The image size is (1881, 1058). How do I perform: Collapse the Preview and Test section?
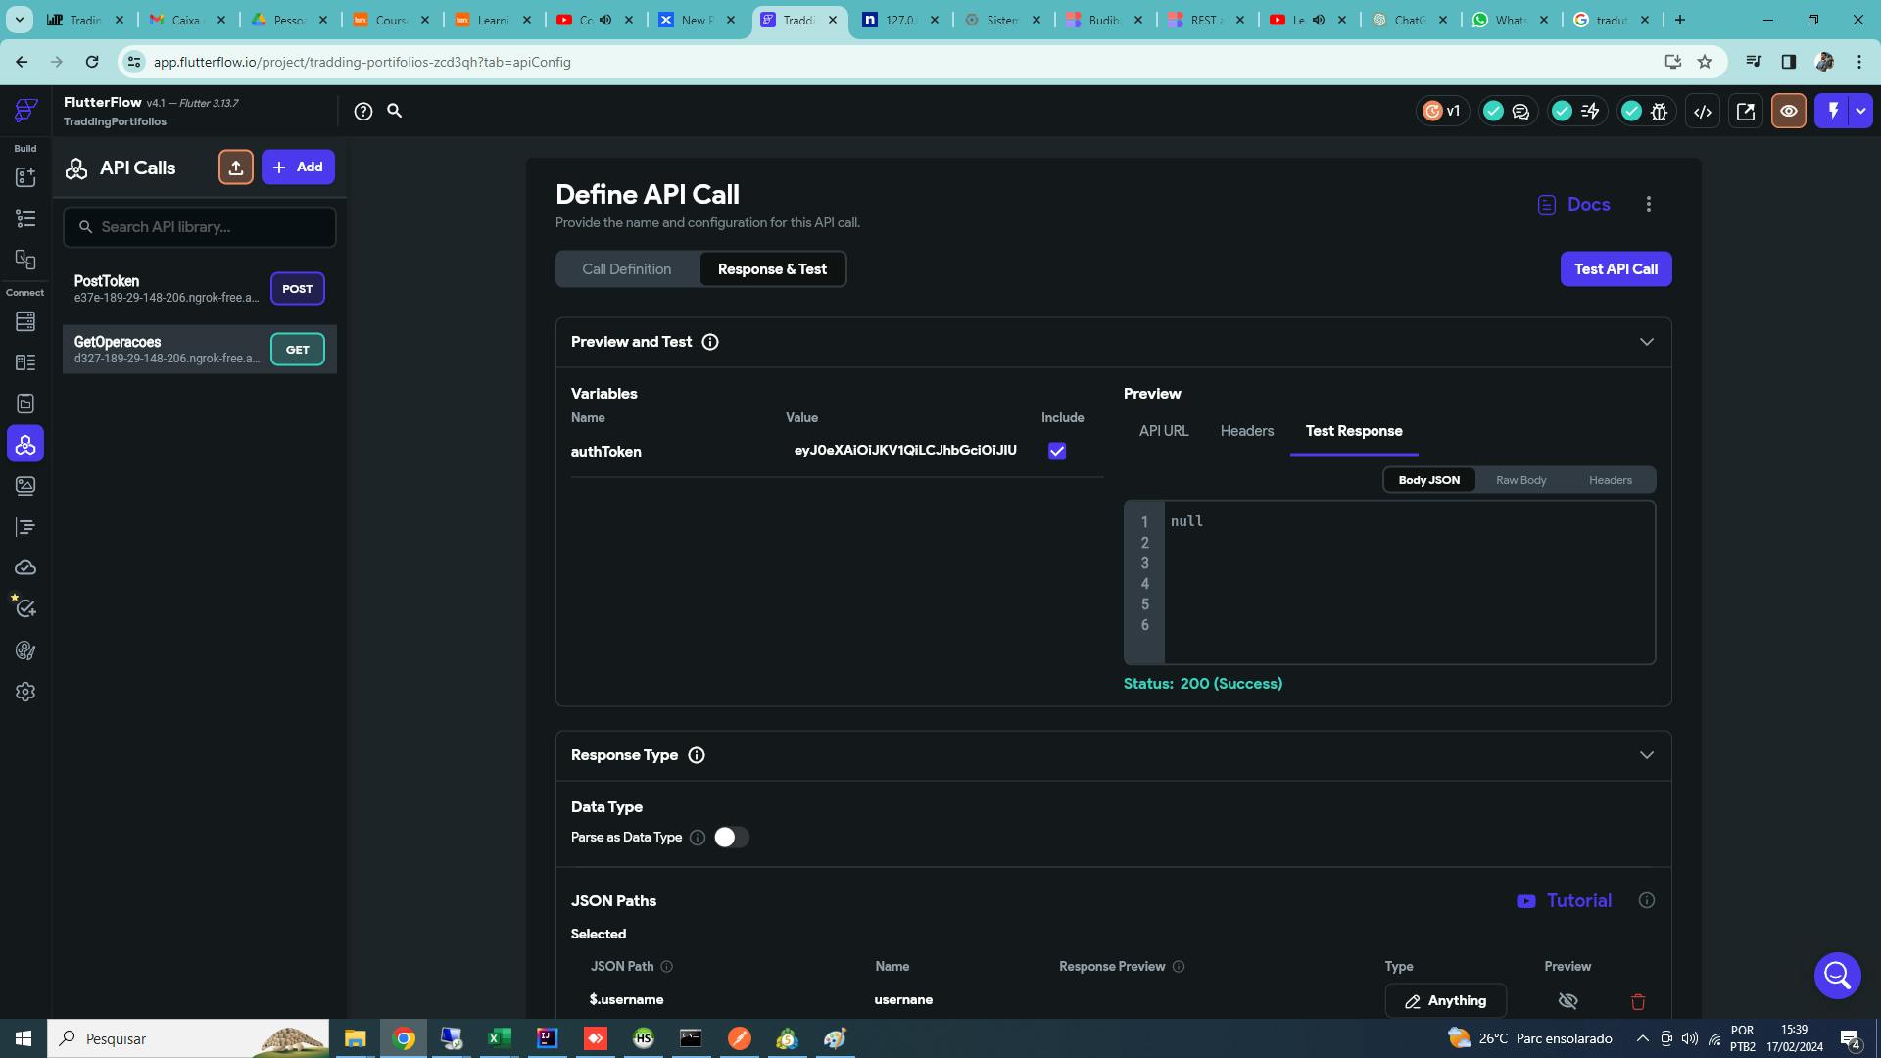(x=1646, y=342)
